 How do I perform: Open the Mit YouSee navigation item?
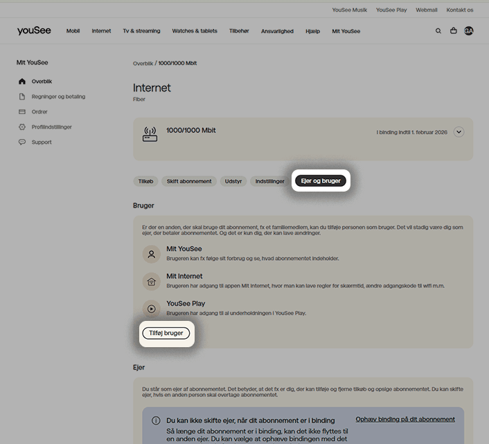point(346,31)
